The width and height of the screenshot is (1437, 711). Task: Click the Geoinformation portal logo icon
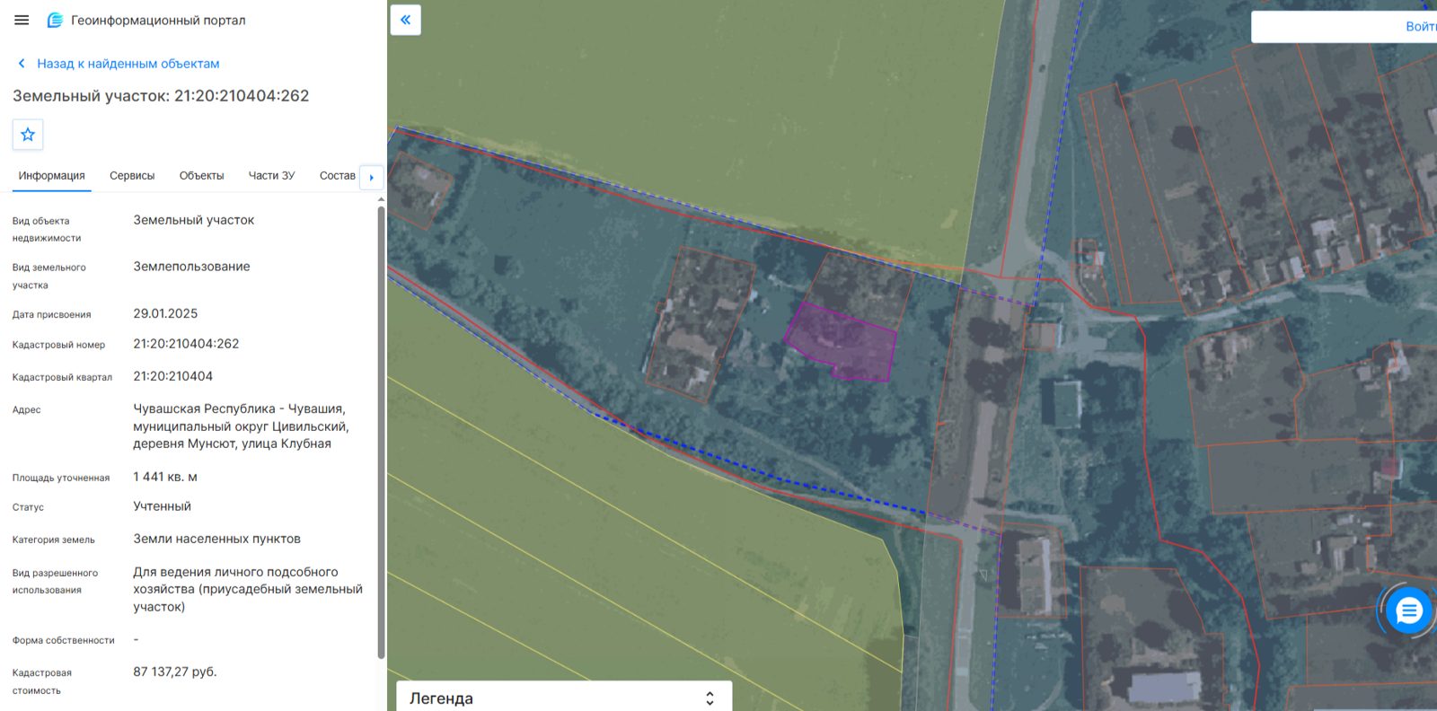[55, 20]
